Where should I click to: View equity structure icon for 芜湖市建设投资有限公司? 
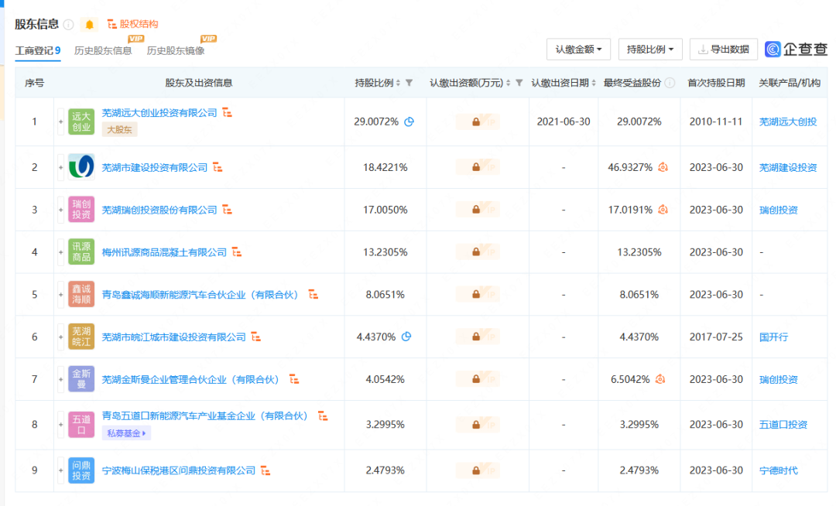[218, 167]
